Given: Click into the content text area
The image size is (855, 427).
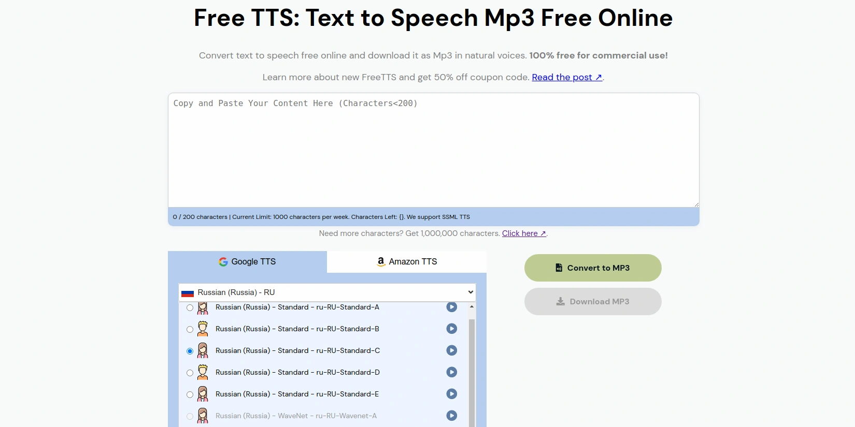Looking at the screenshot, I should pyautogui.click(x=434, y=150).
